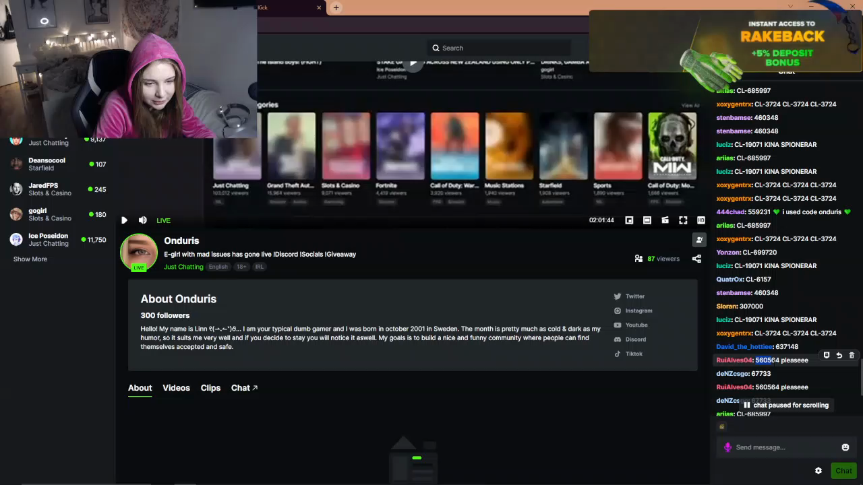Resume chat via 'chat paused for scrolling'
This screenshot has height=485, width=863.
(785, 405)
